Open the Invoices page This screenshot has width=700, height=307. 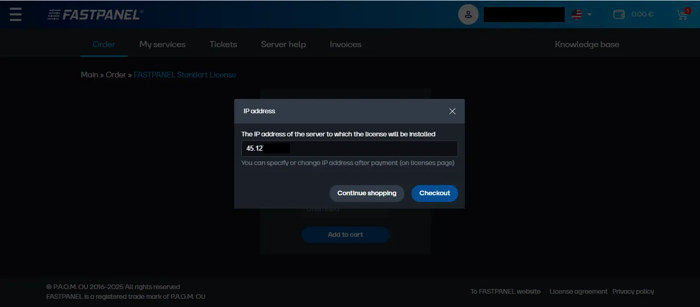coord(345,44)
